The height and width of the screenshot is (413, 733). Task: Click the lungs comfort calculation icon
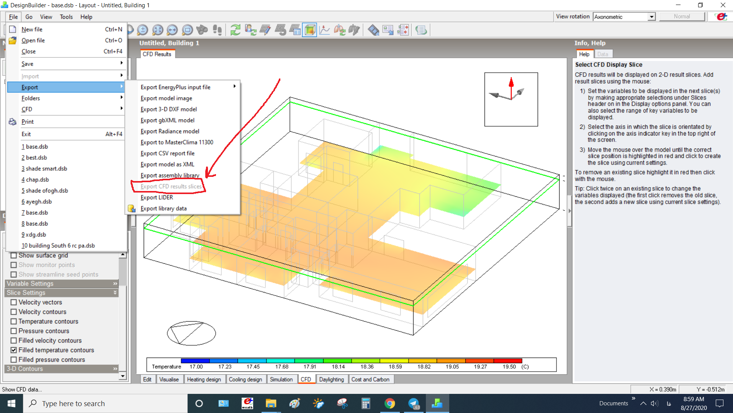coord(339,30)
